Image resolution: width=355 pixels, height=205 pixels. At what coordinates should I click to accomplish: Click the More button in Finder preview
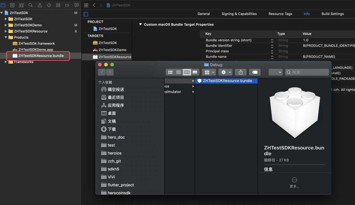(x=294, y=183)
